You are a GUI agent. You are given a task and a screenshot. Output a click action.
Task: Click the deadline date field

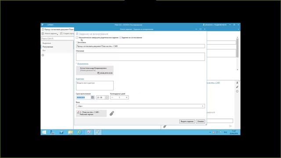pos(83,97)
